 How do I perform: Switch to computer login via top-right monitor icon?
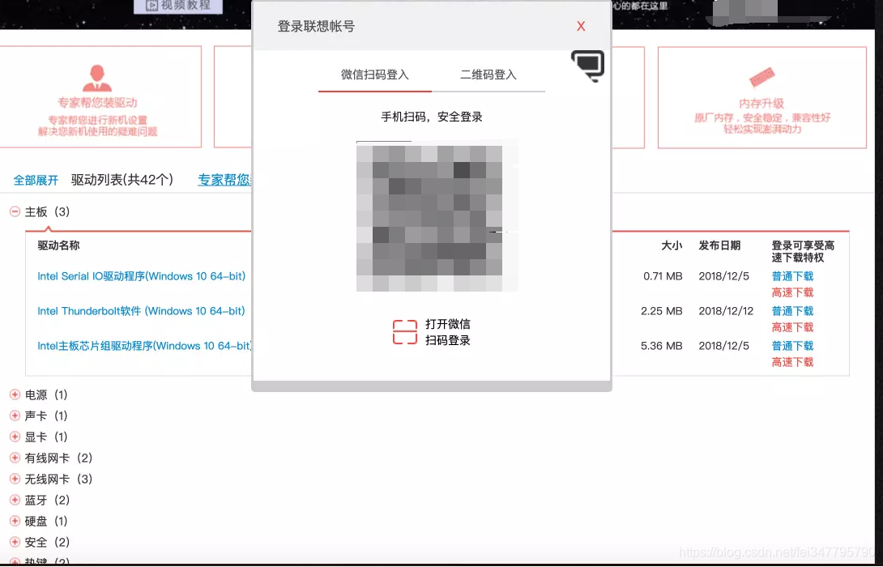588,66
